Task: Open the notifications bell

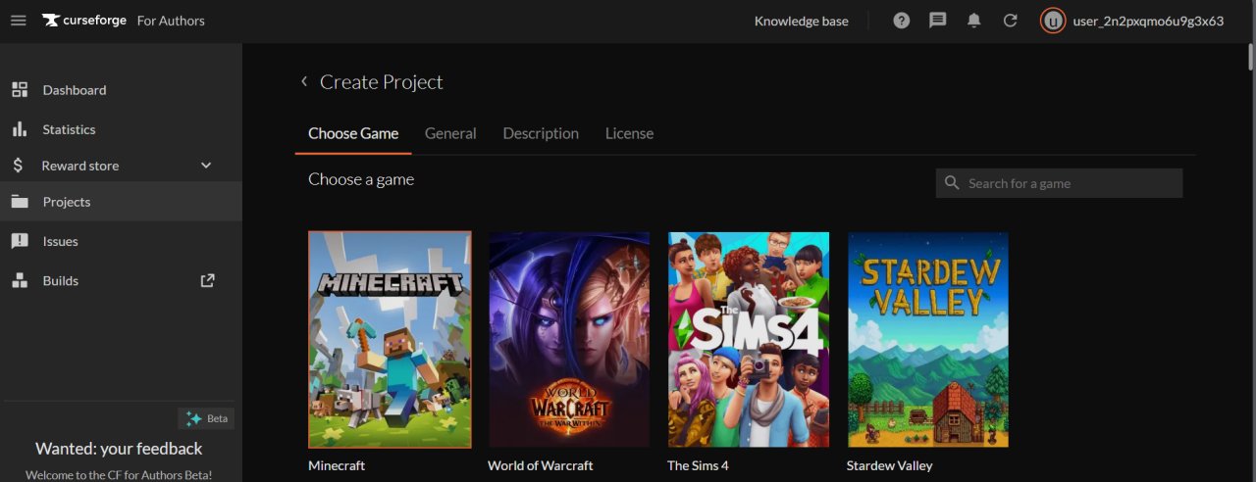Action: pyautogui.click(x=974, y=21)
